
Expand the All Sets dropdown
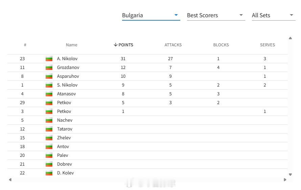274,15
